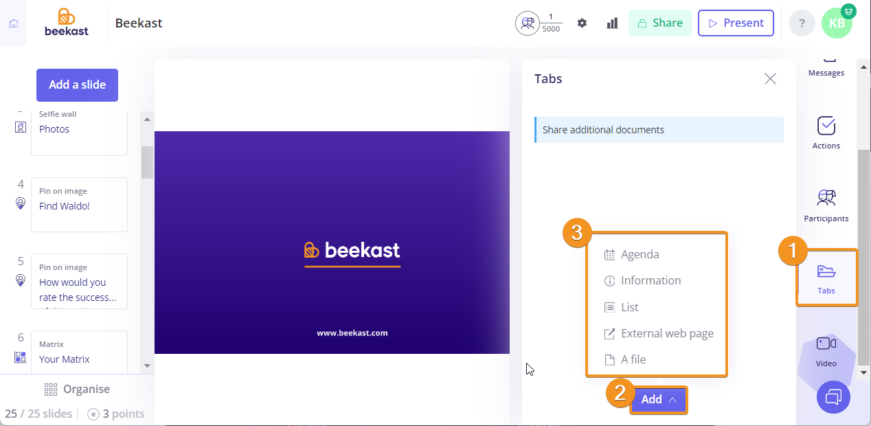Click the star points icon
Image resolution: width=871 pixels, height=426 pixels.
coord(93,414)
